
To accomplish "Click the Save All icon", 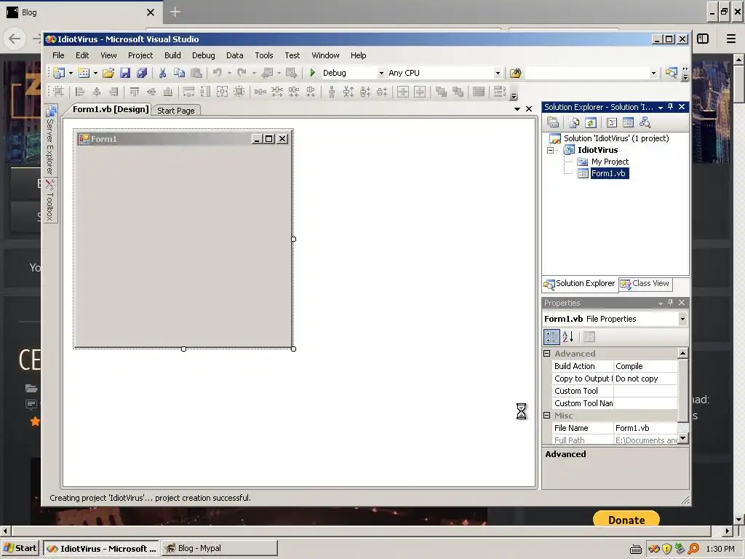I will click(x=142, y=73).
